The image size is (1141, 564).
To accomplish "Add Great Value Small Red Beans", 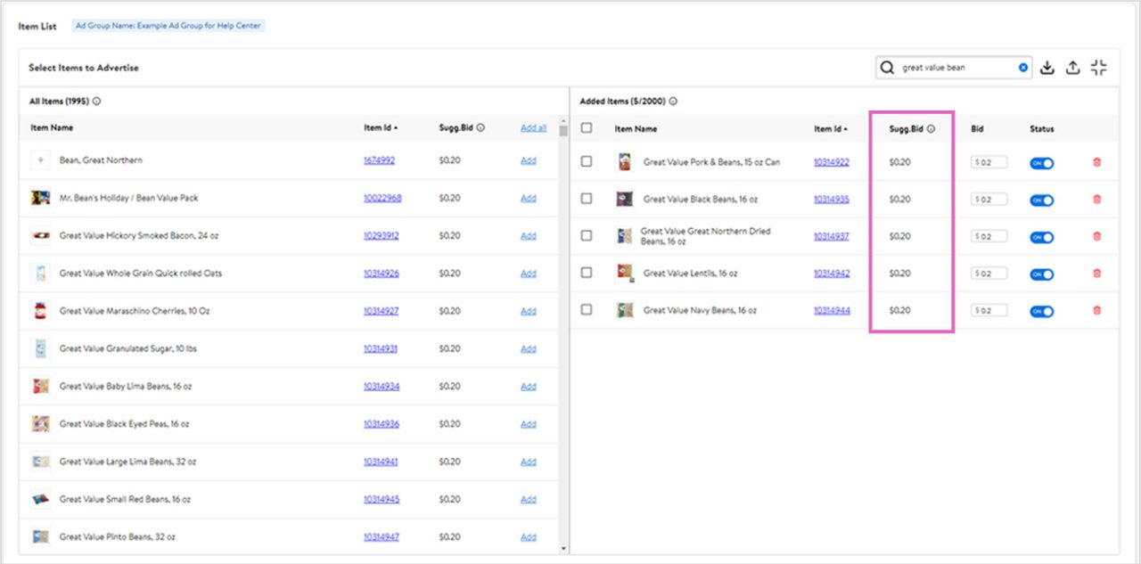I will pyautogui.click(x=529, y=499).
